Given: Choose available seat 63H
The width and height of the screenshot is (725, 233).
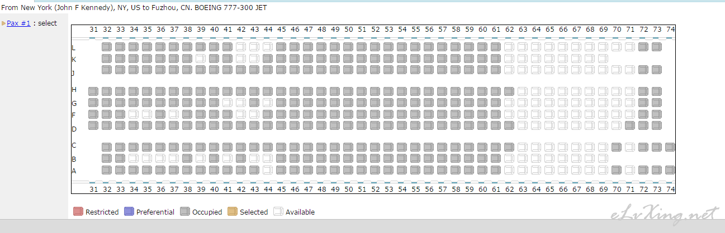Looking at the screenshot, I should [x=523, y=91].
